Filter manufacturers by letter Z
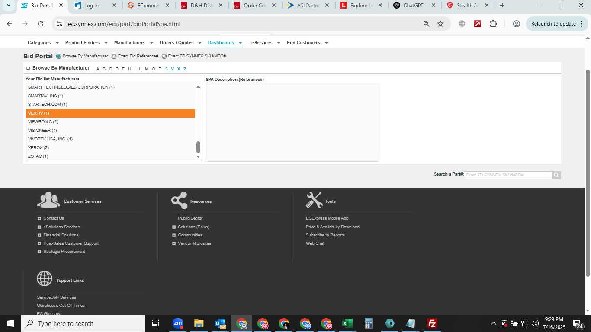The image size is (591, 332). [185, 69]
